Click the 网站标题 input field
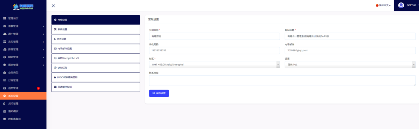The height and width of the screenshot is (129, 419). click(350, 36)
